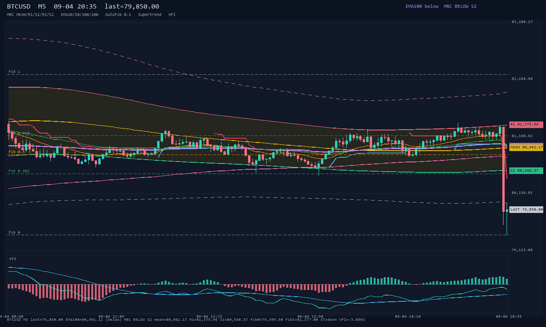This screenshot has height=327, width=546.
Task: Select the '09-04 13:25' time axis label
Action: (209, 317)
